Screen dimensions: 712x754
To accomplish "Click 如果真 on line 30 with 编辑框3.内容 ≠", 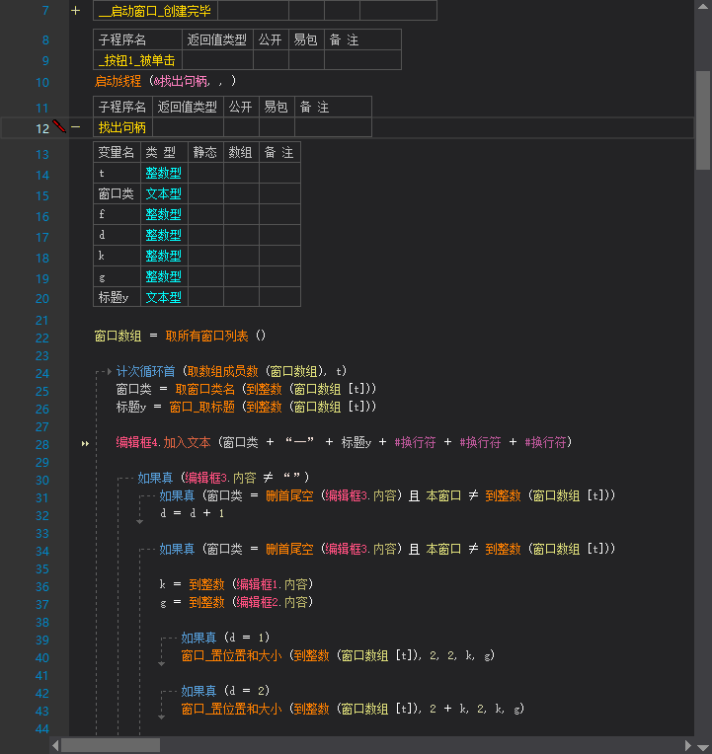I will (155, 478).
